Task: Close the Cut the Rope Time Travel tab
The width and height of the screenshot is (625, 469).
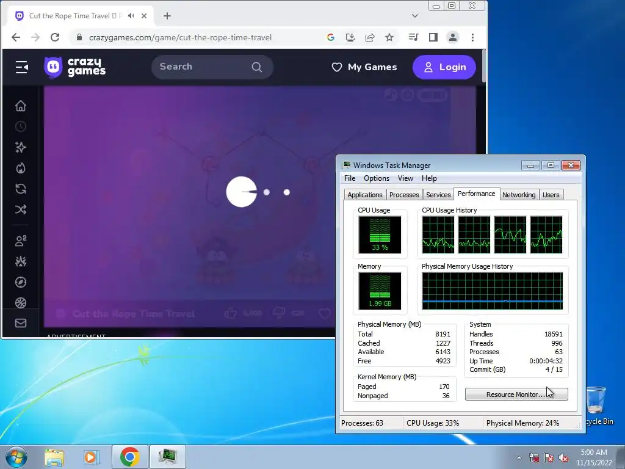Action: [x=144, y=16]
